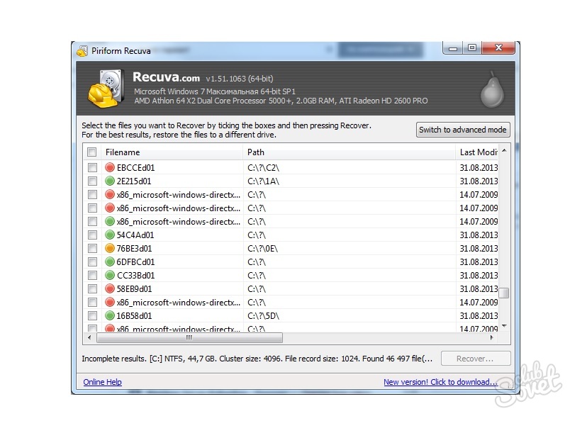
Task: Open the Online Help link
Action: click(x=102, y=382)
